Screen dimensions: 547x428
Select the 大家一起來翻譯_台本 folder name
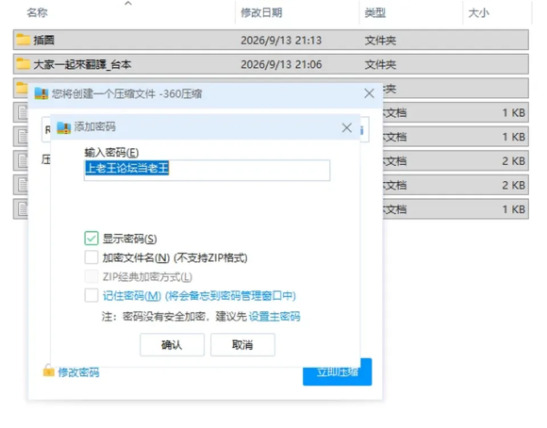(x=82, y=64)
